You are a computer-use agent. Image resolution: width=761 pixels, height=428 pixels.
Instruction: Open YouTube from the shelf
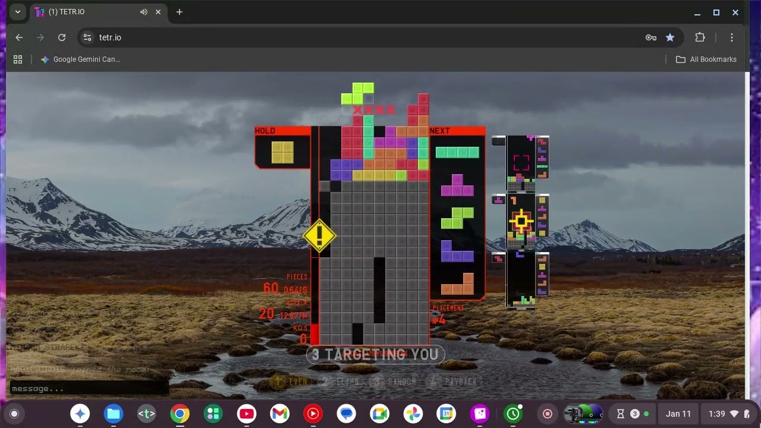tap(247, 414)
